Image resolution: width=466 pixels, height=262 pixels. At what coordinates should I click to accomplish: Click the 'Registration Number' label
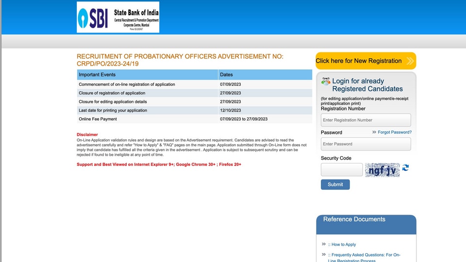point(343,109)
